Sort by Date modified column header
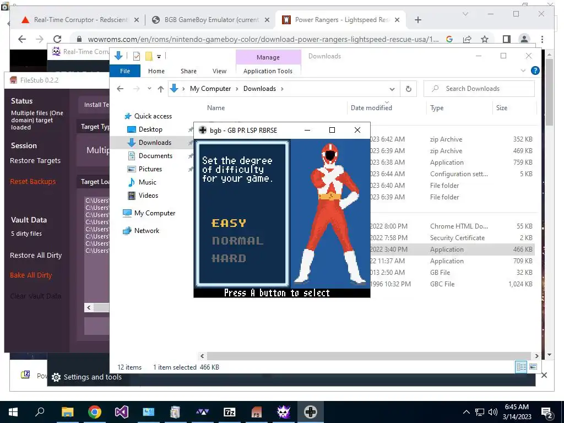 click(x=371, y=107)
